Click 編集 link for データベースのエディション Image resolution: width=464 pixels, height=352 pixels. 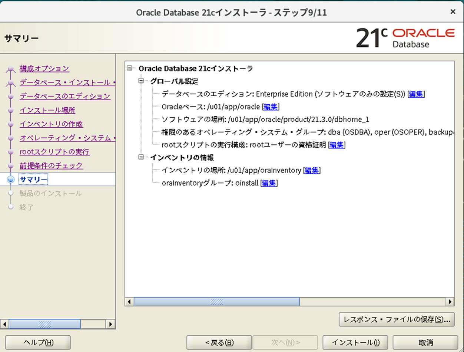416,94
